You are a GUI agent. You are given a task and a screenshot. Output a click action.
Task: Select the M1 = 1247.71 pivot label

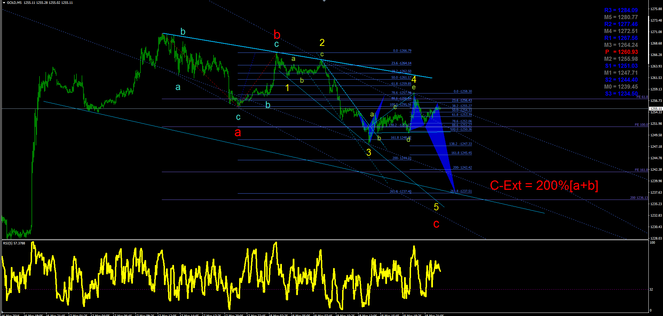(621, 73)
